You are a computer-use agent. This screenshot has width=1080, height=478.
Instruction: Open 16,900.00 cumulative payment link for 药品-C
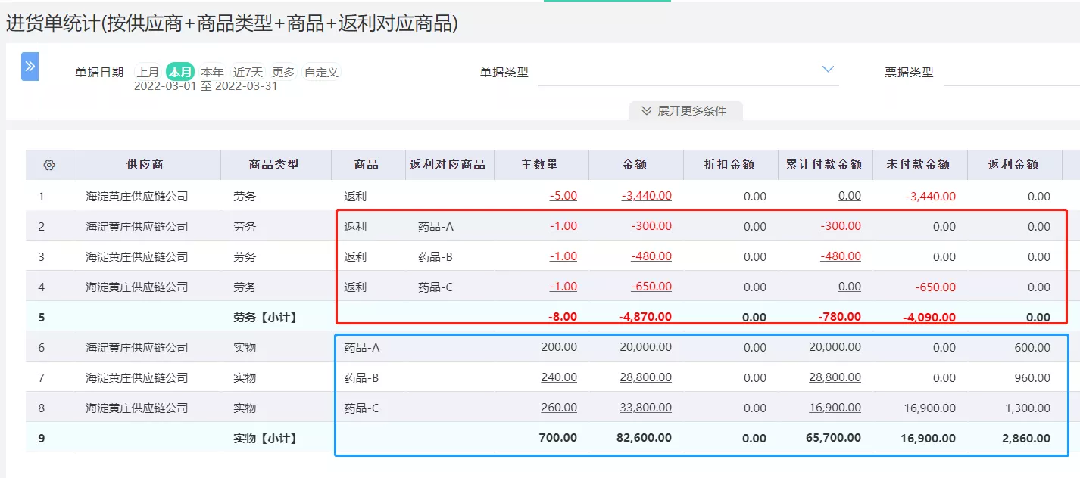tap(835, 408)
